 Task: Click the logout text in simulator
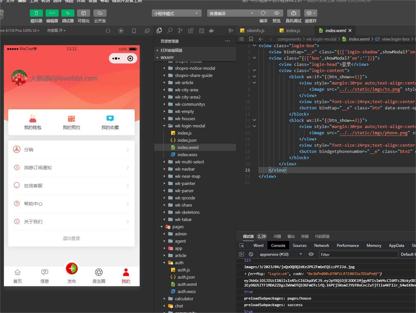[71, 238]
